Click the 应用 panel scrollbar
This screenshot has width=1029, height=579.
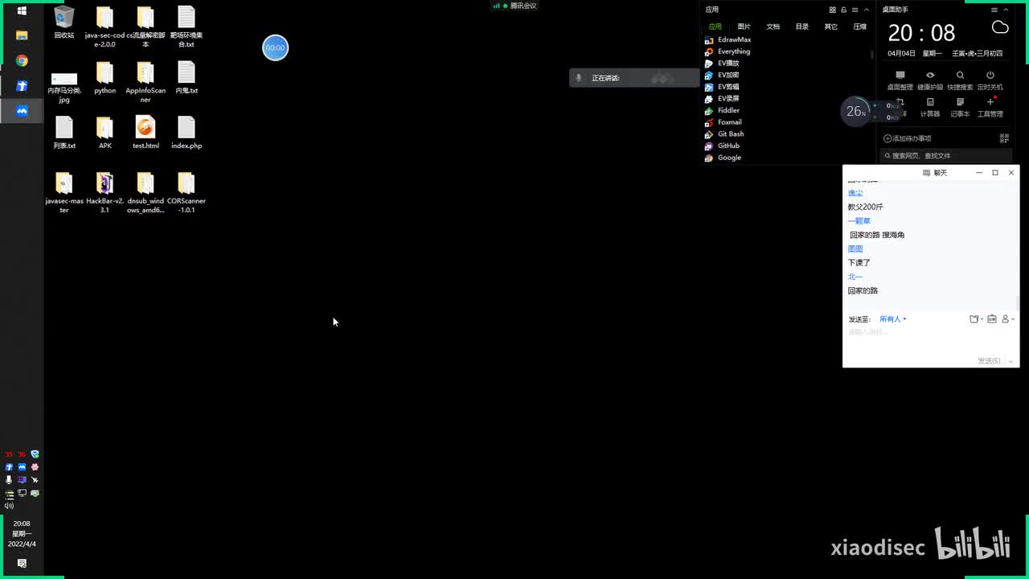[872, 55]
